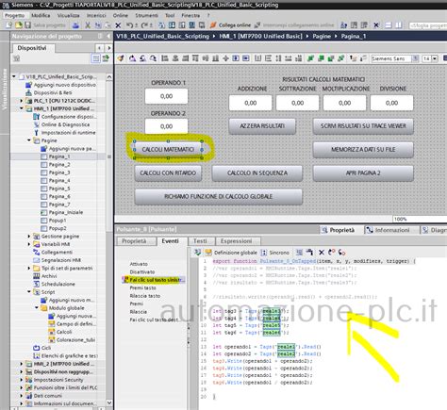Click the DIVISIONE result field
This screenshot has width=447, height=410.
pos(391,103)
